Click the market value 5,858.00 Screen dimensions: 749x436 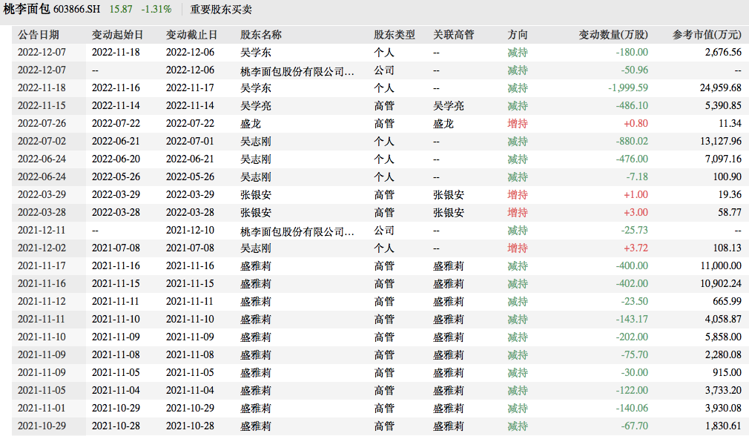point(723,337)
